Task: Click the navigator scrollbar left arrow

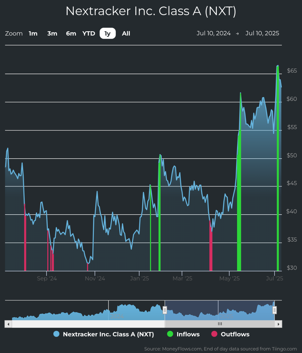Action: click(x=8, y=324)
